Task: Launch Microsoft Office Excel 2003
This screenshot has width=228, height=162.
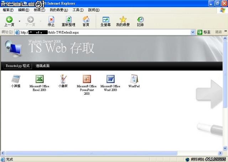Action: 40,83
